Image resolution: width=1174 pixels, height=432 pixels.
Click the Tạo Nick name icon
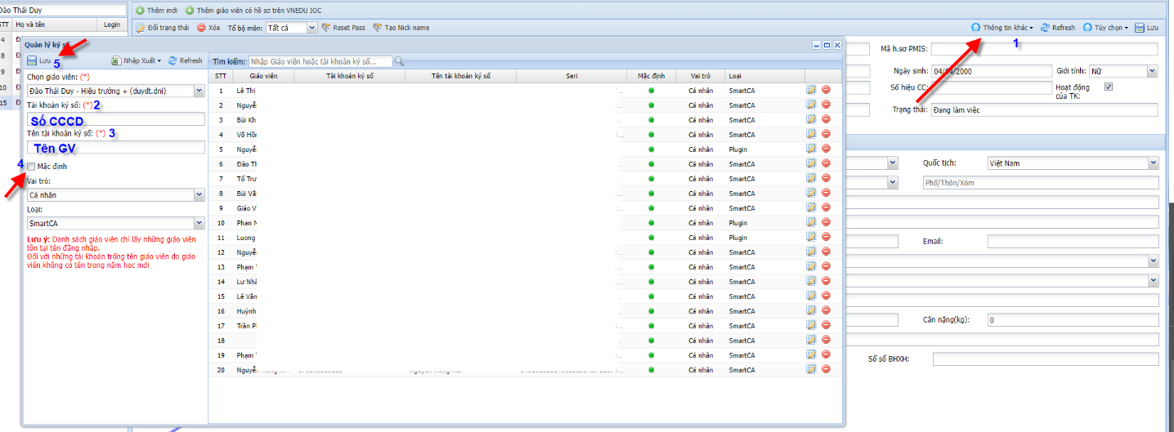[x=378, y=28]
